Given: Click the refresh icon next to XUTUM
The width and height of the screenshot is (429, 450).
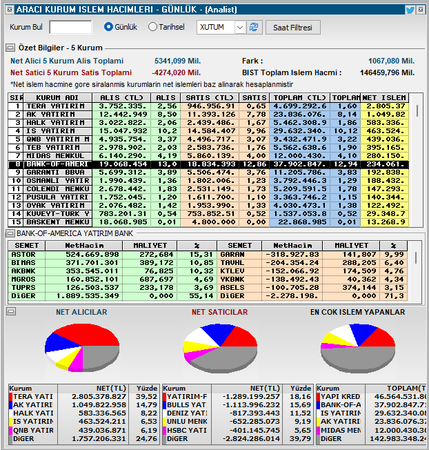Looking at the screenshot, I should [254, 28].
